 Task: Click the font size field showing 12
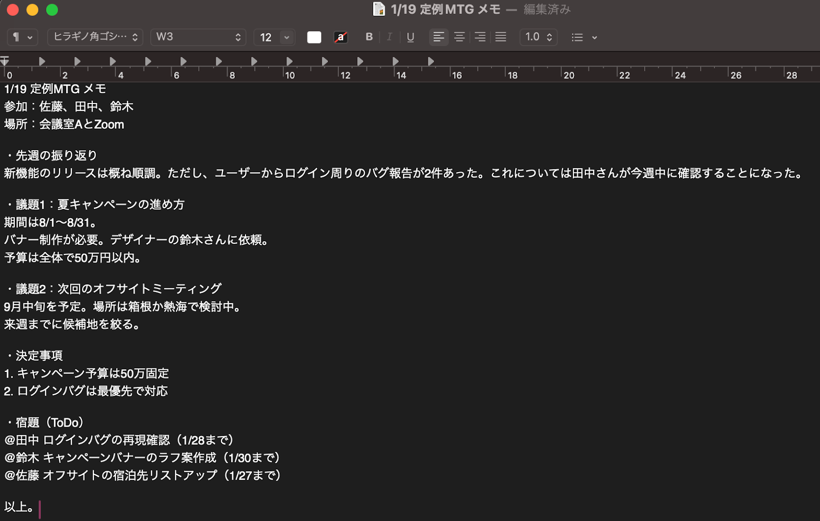pyautogui.click(x=266, y=37)
